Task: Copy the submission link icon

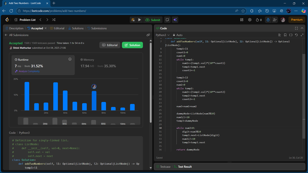Action: pos(148,35)
